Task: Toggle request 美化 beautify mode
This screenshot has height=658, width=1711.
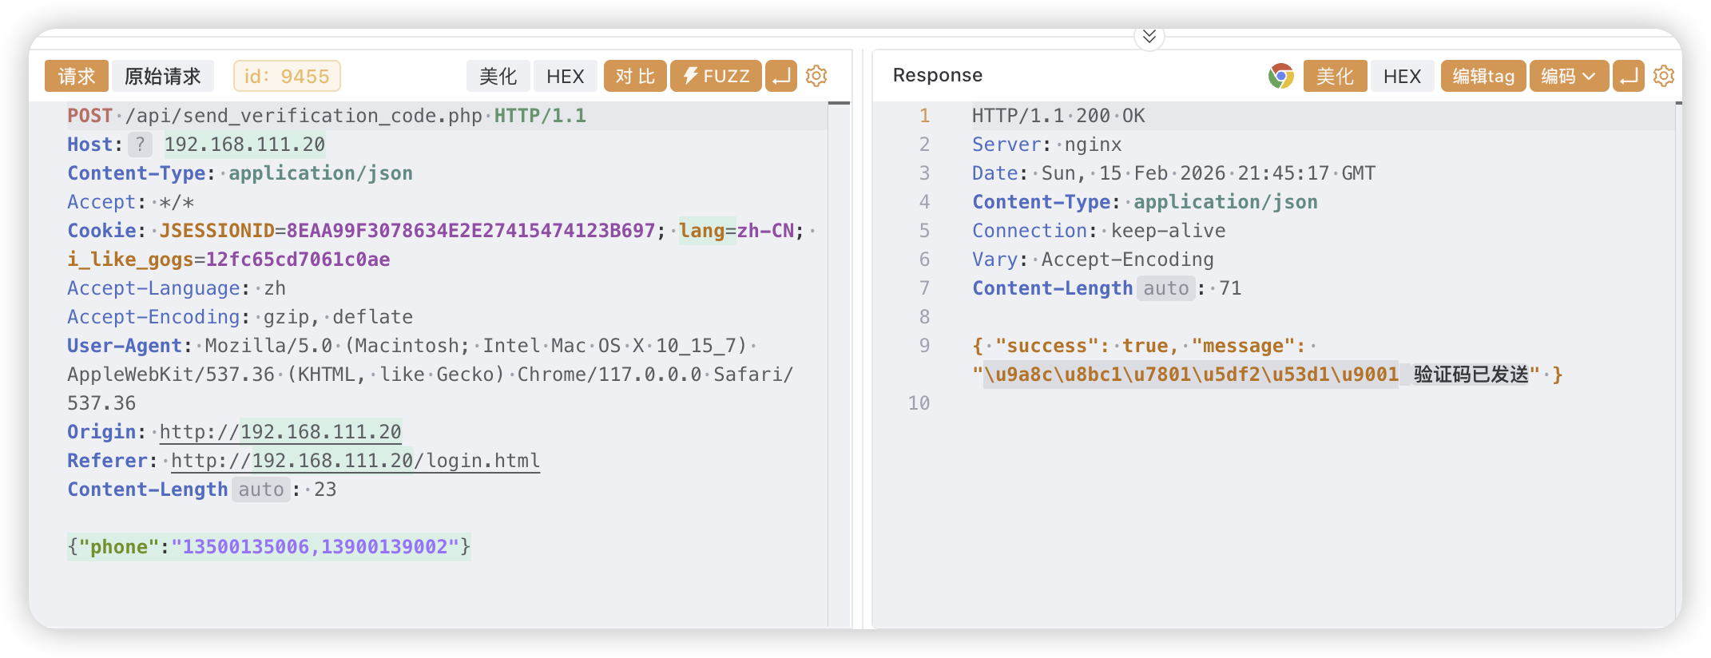Action: (x=498, y=76)
